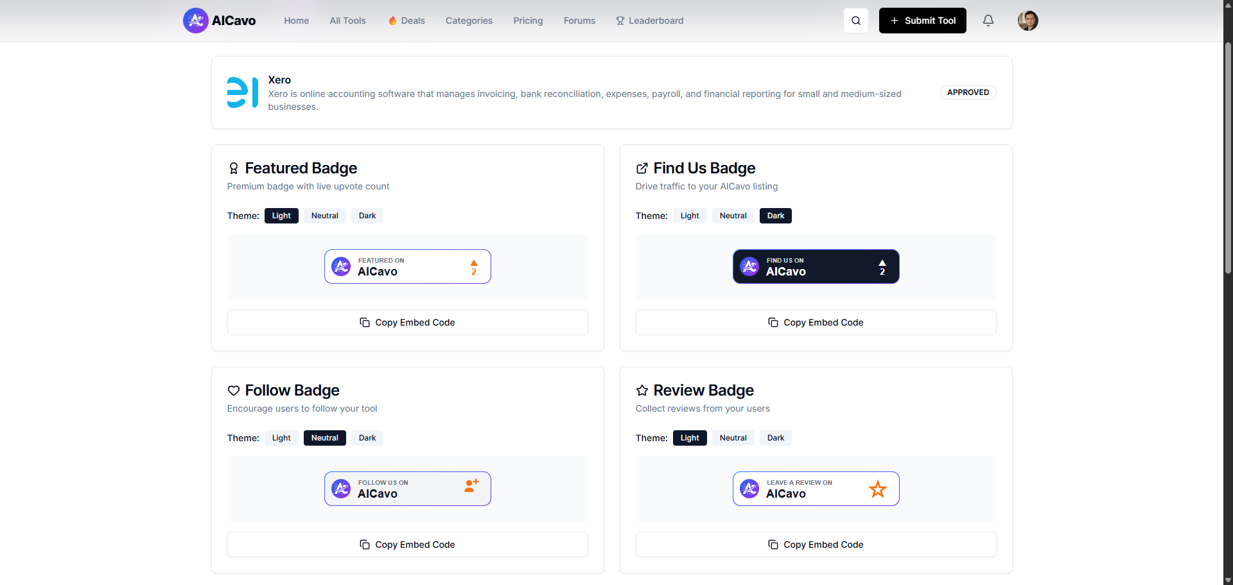1233x585 pixels.
Task: Click the add-user icon on Follow badge
Action: [x=472, y=485]
